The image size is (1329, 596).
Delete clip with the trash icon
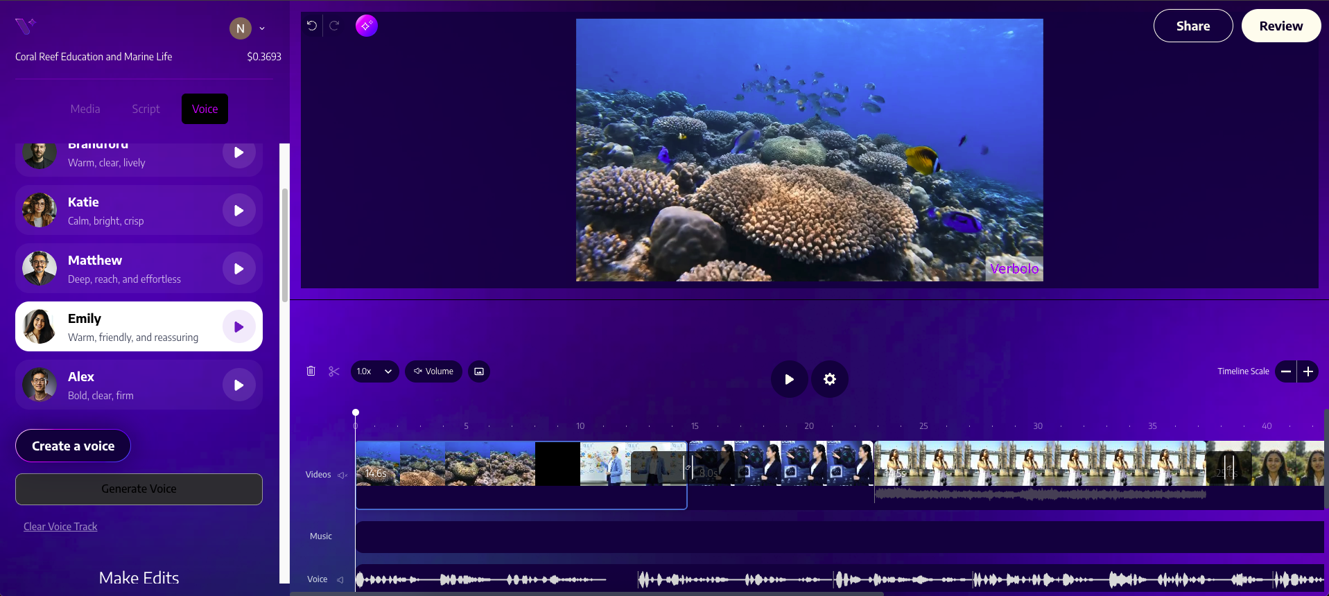click(311, 371)
